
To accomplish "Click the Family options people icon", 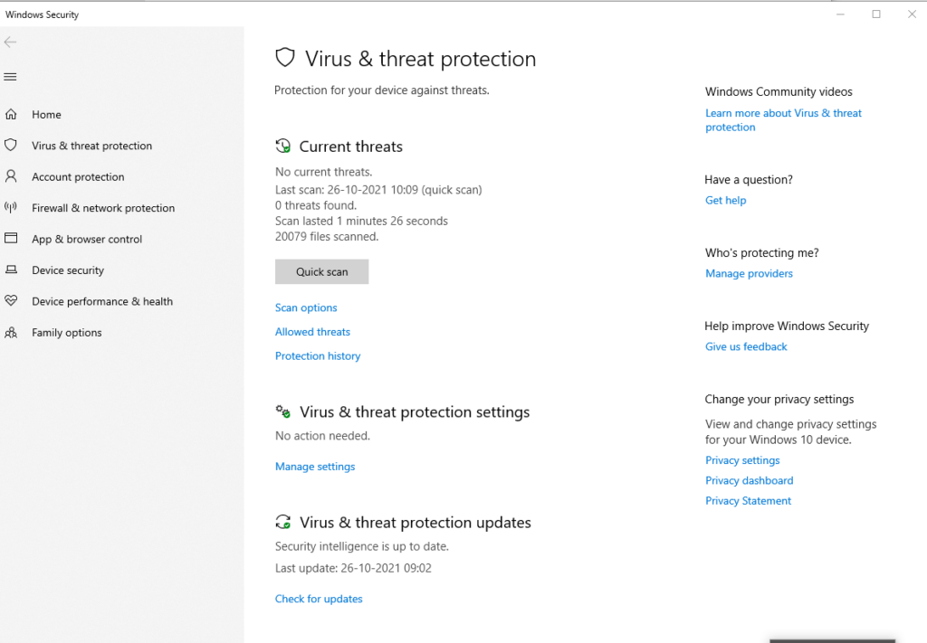I will coord(11,333).
